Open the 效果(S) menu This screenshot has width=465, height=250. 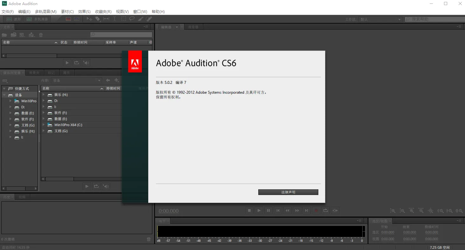pos(84,11)
